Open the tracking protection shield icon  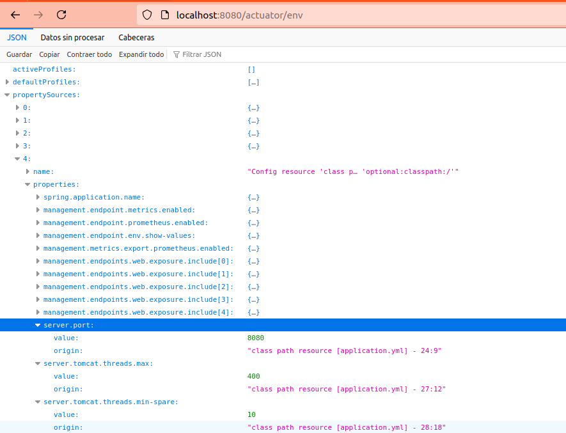click(x=147, y=15)
